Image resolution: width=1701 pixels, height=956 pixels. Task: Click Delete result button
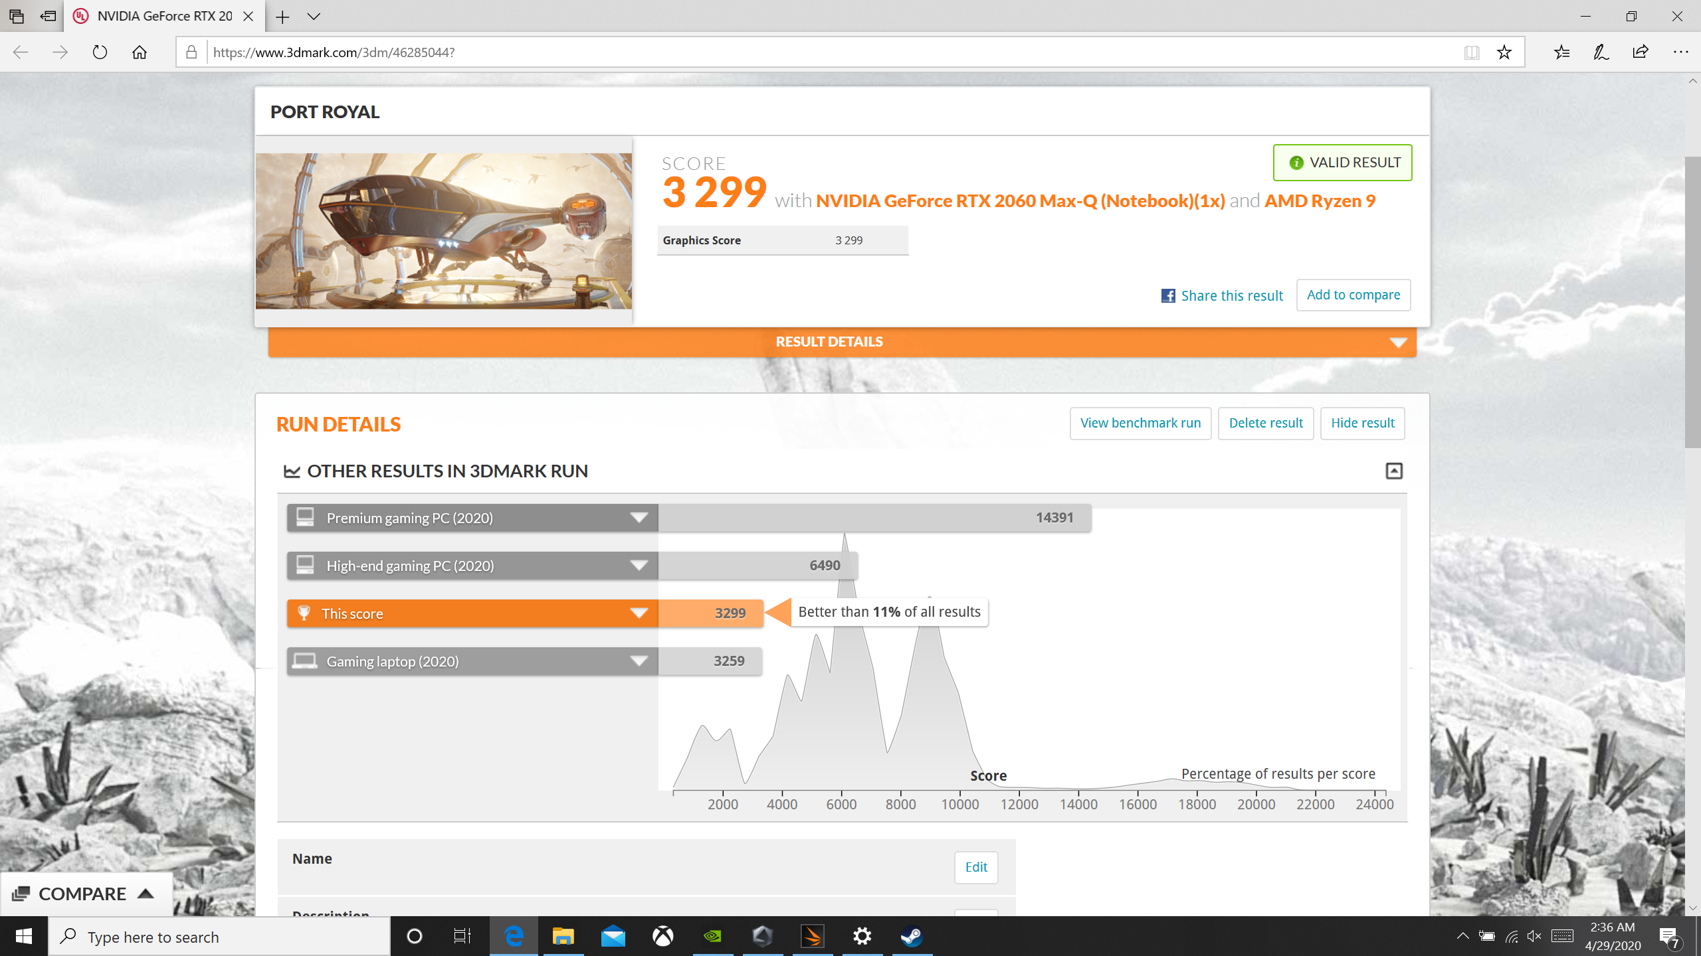[1266, 423]
